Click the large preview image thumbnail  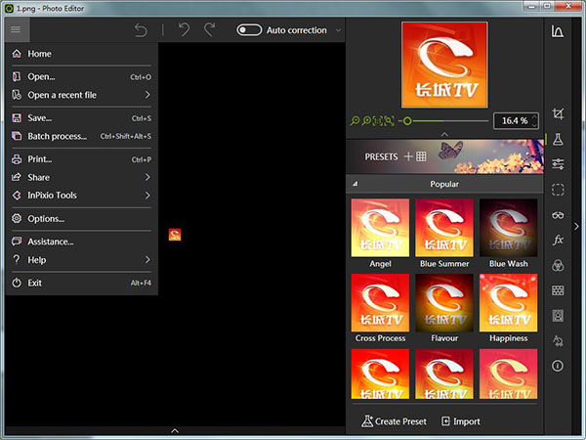[444, 65]
